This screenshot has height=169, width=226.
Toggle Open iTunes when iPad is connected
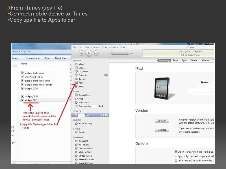pos(176,152)
